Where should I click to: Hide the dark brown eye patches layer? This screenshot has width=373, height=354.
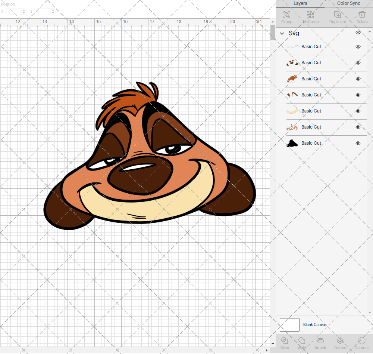tap(358, 63)
